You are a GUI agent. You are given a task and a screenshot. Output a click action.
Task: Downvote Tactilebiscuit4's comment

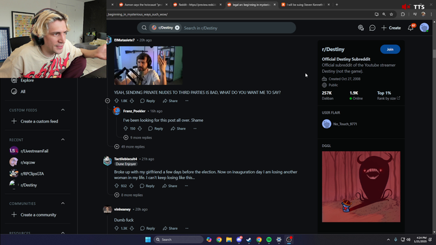131,186
